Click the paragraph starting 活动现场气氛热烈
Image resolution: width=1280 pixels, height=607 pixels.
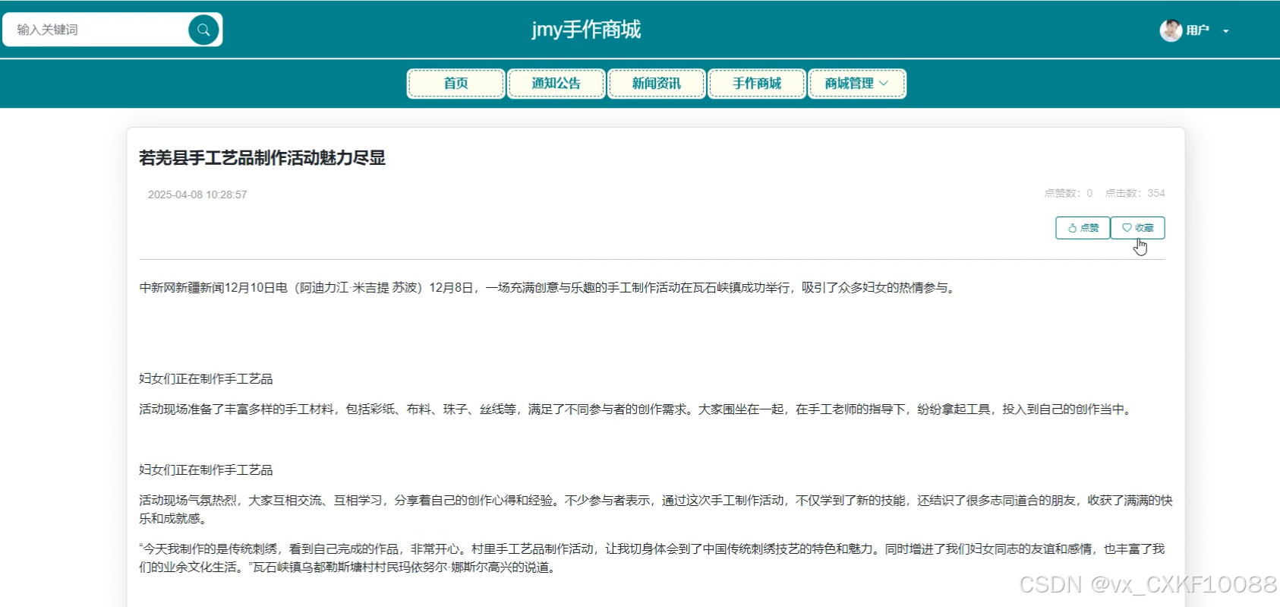(656, 510)
